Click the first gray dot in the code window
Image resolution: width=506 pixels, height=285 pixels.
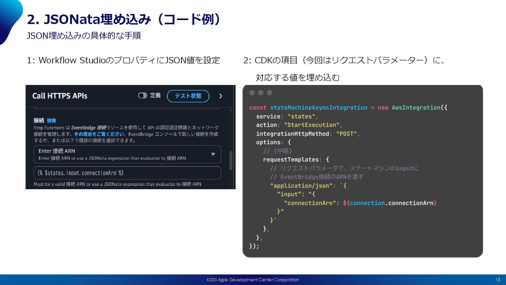(252, 93)
